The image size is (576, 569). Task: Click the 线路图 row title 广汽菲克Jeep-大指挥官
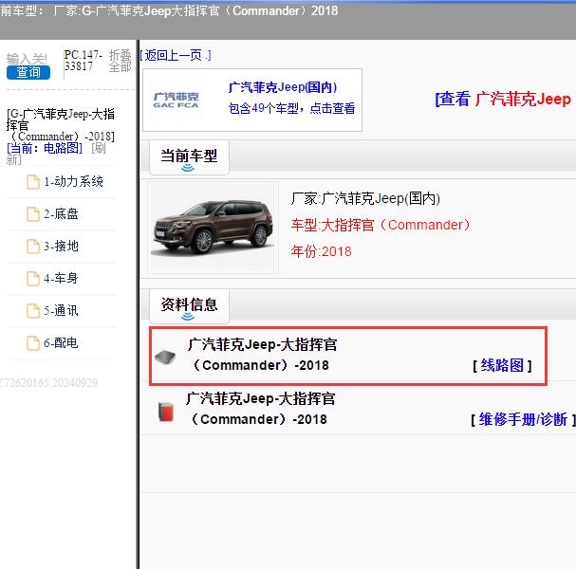click(262, 355)
